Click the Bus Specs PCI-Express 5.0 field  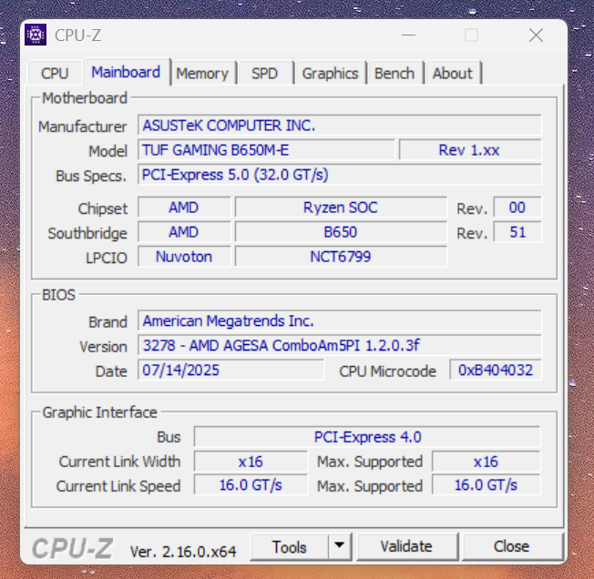click(x=339, y=175)
